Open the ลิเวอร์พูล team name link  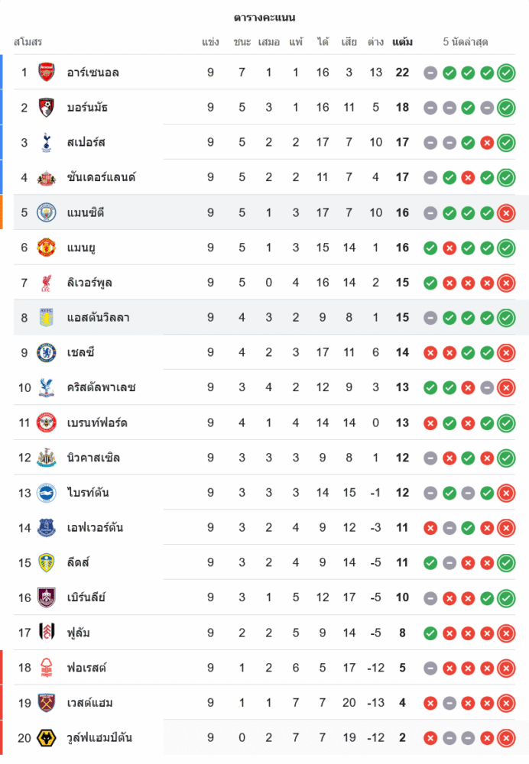pyautogui.click(x=89, y=283)
